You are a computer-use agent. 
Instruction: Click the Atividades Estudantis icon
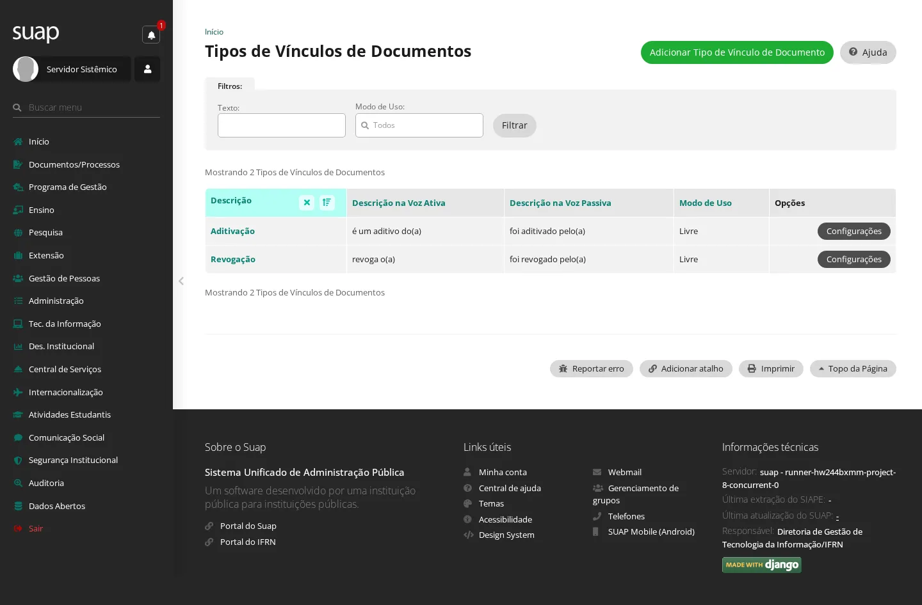(18, 414)
